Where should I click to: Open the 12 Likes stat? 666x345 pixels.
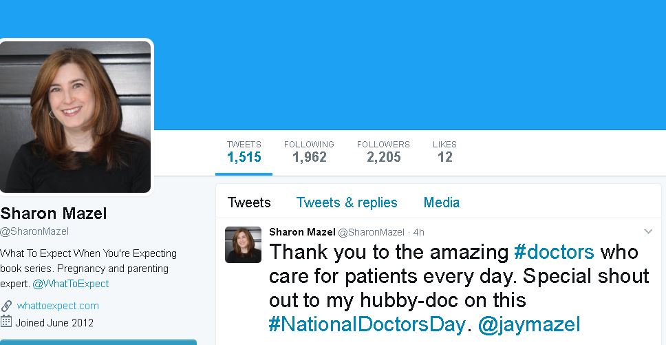[x=444, y=151]
